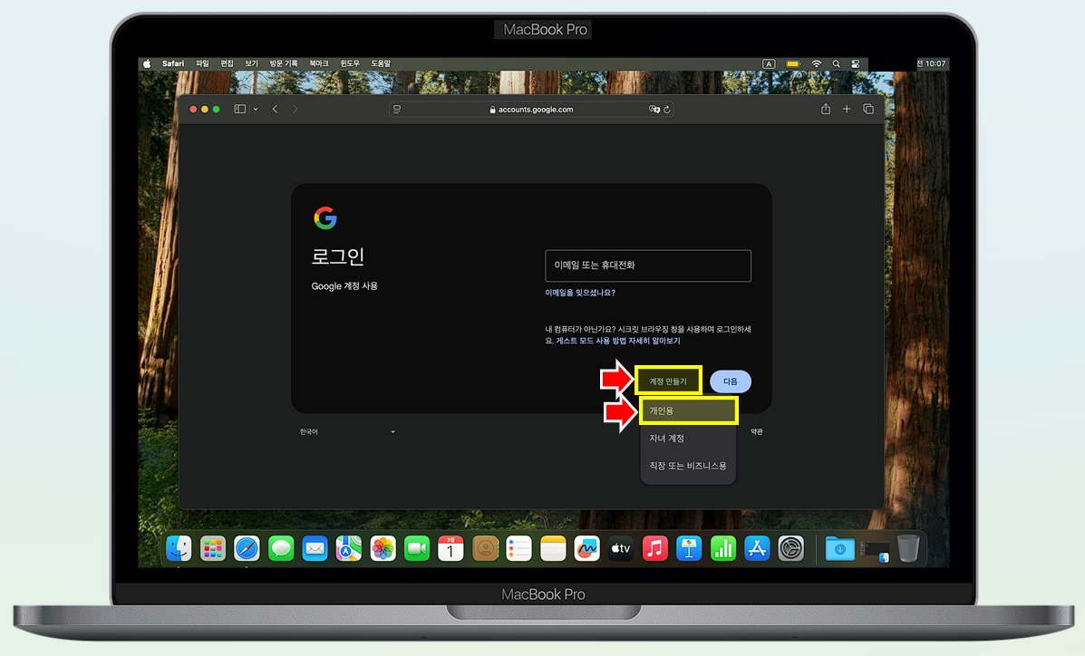Open Maps from the Dock
The width and height of the screenshot is (1085, 656).
349,549
